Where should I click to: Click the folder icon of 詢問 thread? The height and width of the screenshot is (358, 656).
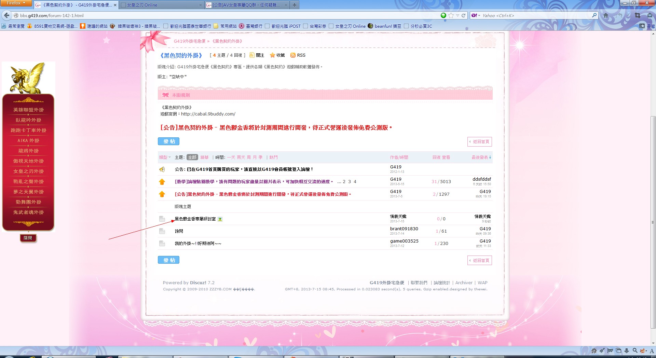[x=162, y=231]
